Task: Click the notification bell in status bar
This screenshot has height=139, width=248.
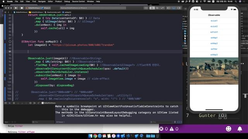Action: click(x=240, y=129)
